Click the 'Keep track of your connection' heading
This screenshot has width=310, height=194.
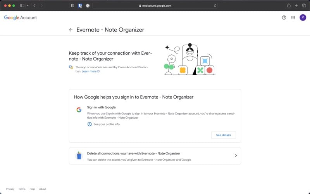110,56
